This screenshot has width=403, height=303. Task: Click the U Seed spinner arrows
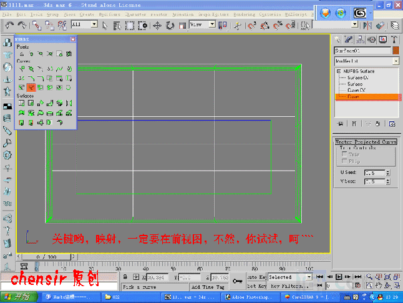tap(388, 172)
